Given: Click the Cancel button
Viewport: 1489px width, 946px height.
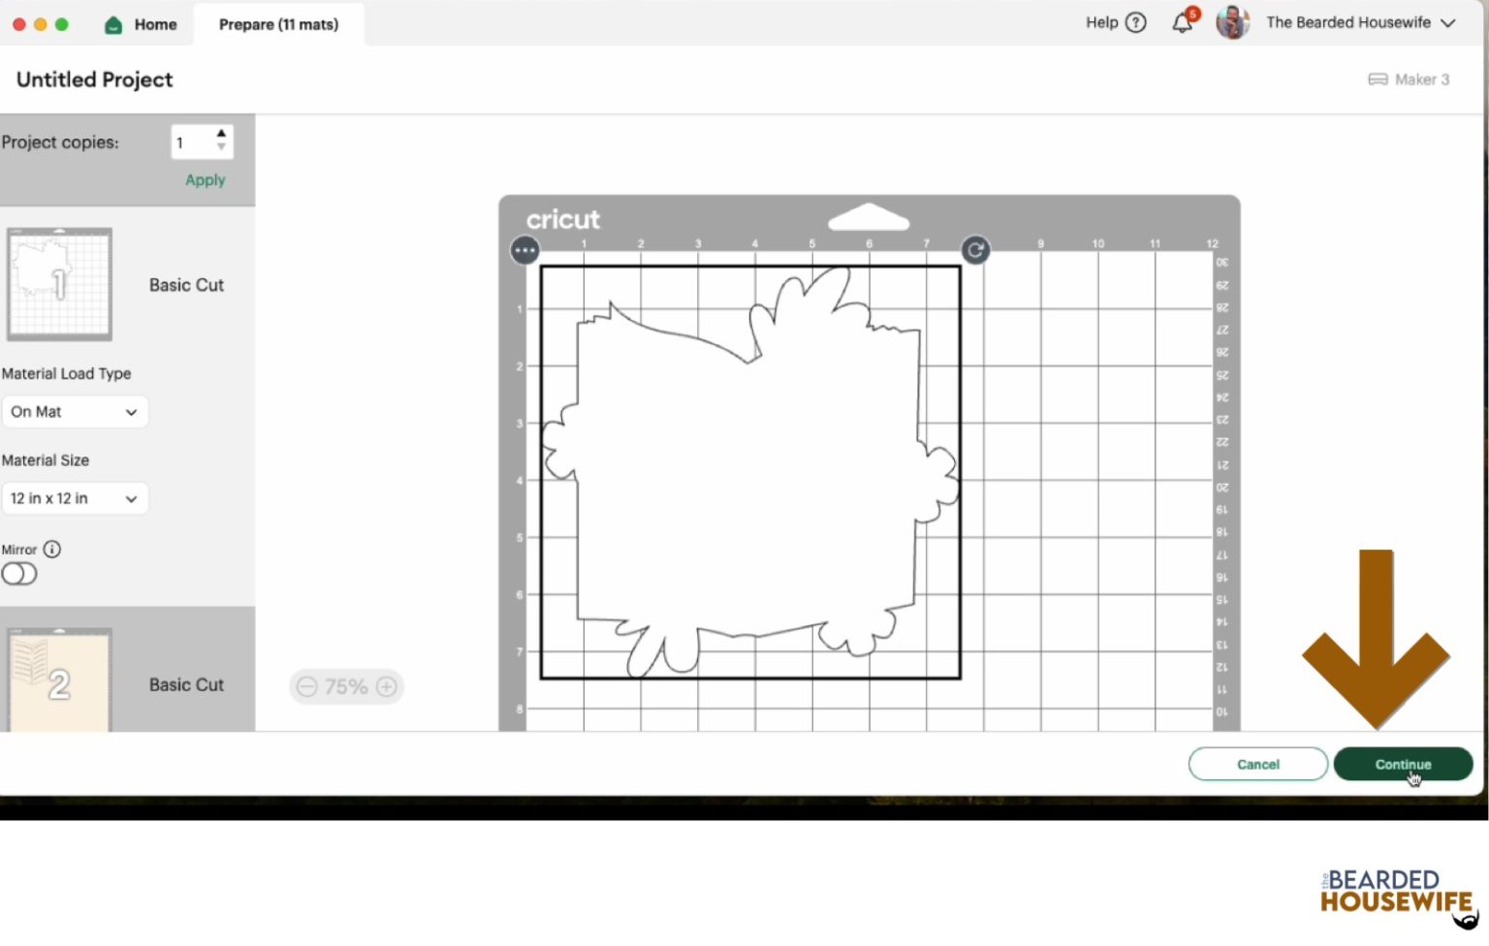Looking at the screenshot, I should (x=1257, y=764).
